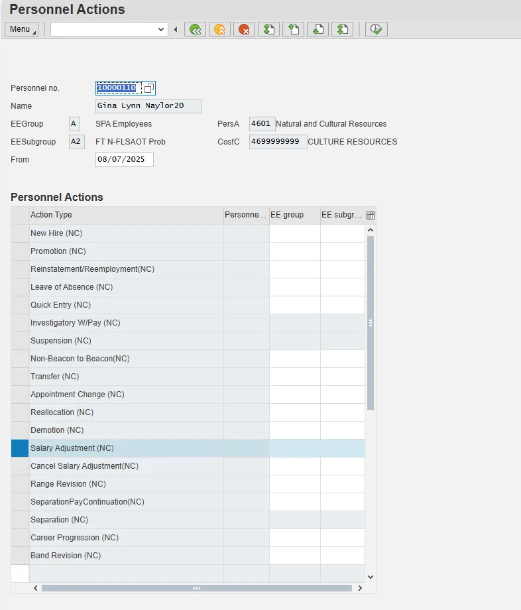Click the EESubgroup field showing A2
Image resolution: width=521 pixels, height=610 pixels.
click(77, 142)
